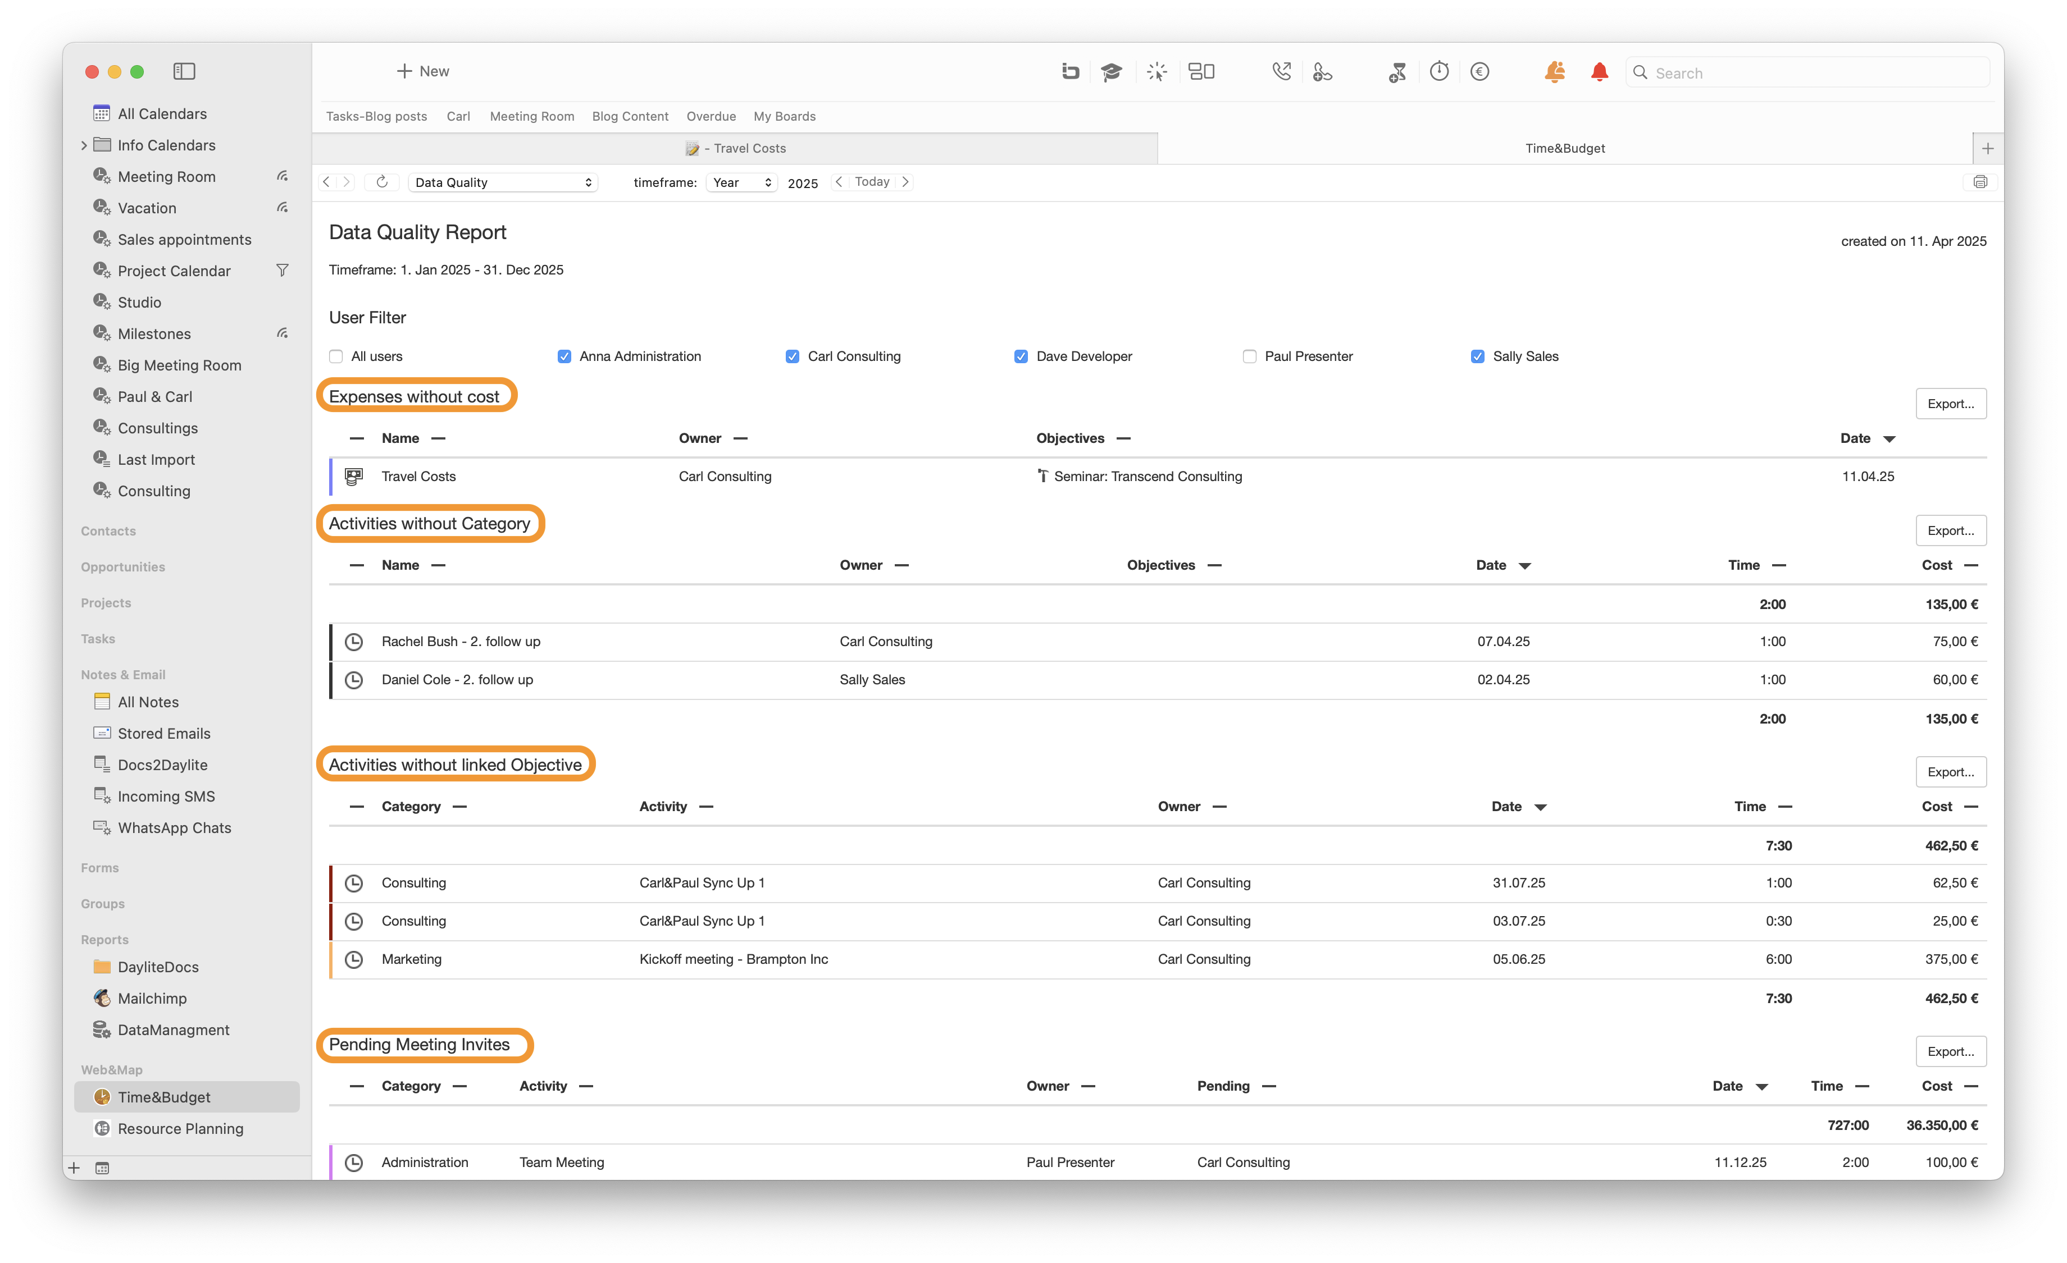This screenshot has width=2067, height=1263.
Task: Select the Travel Costs expense row
Action: click(x=1158, y=476)
